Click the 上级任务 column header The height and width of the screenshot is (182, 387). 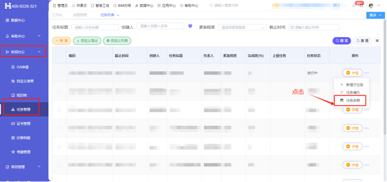tap(279, 56)
